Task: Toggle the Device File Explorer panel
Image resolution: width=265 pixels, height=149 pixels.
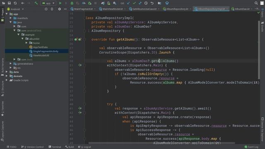Action: pyautogui.click(x=262, y=129)
